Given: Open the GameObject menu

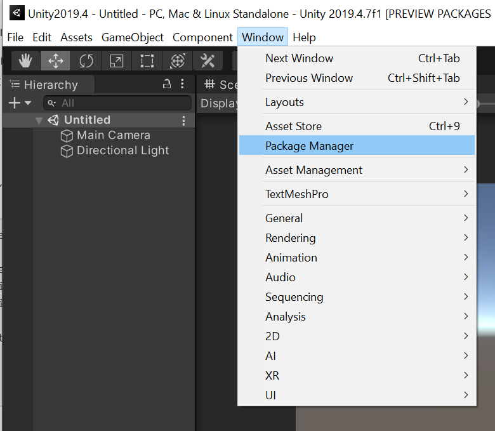Looking at the screenshot, I should [133, 37].
